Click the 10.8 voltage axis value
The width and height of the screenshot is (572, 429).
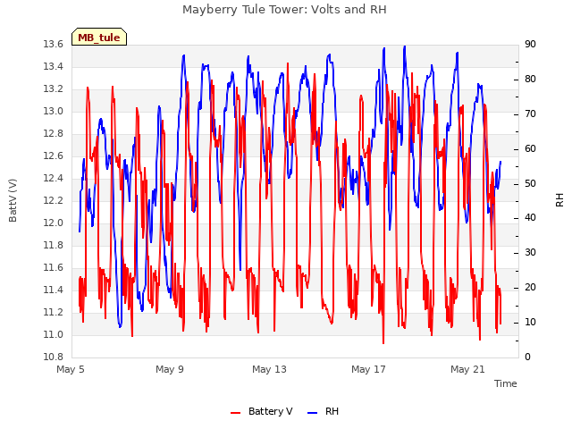pos(54,357)
